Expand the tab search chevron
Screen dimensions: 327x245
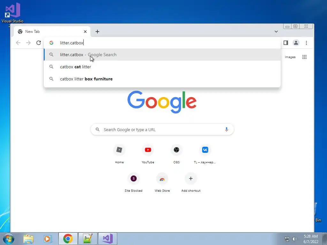pos(276,32)
